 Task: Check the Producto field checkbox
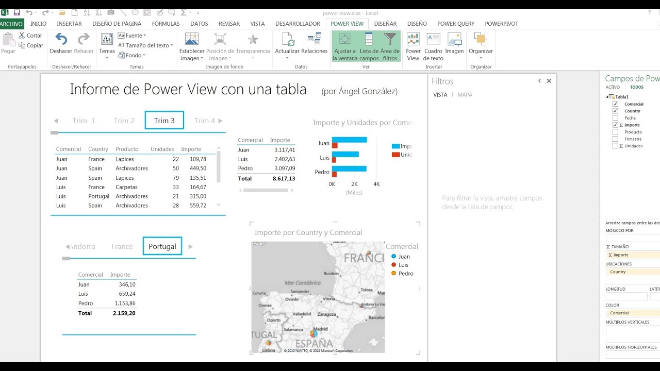click(615, 132)
